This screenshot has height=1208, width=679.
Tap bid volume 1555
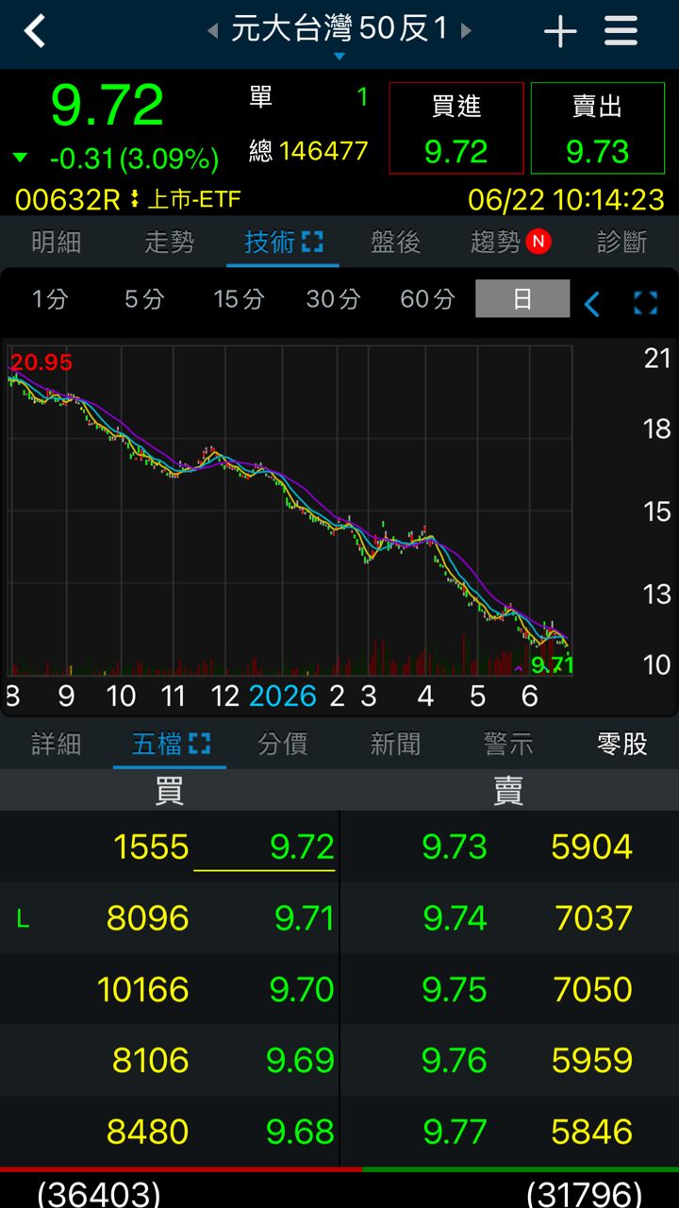click(151, 847)
